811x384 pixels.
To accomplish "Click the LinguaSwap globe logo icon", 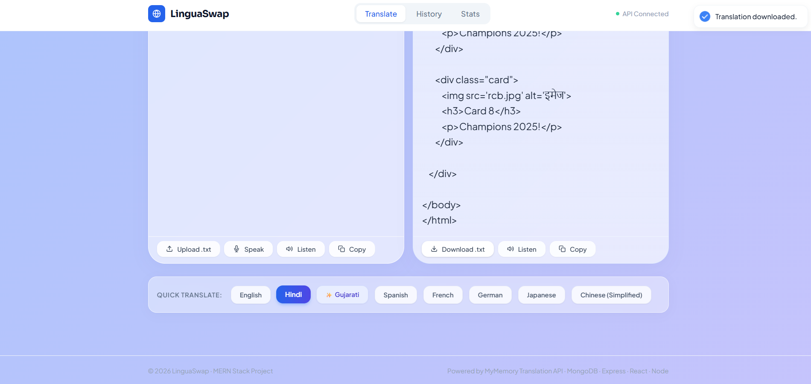I will 157,14.
